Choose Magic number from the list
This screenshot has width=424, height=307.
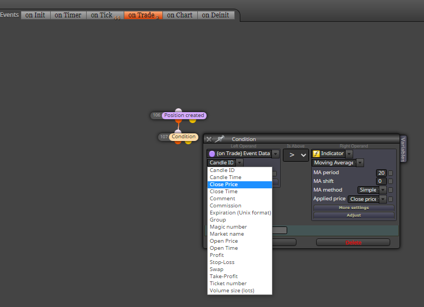pyautogui.click(x=240, y=227)
